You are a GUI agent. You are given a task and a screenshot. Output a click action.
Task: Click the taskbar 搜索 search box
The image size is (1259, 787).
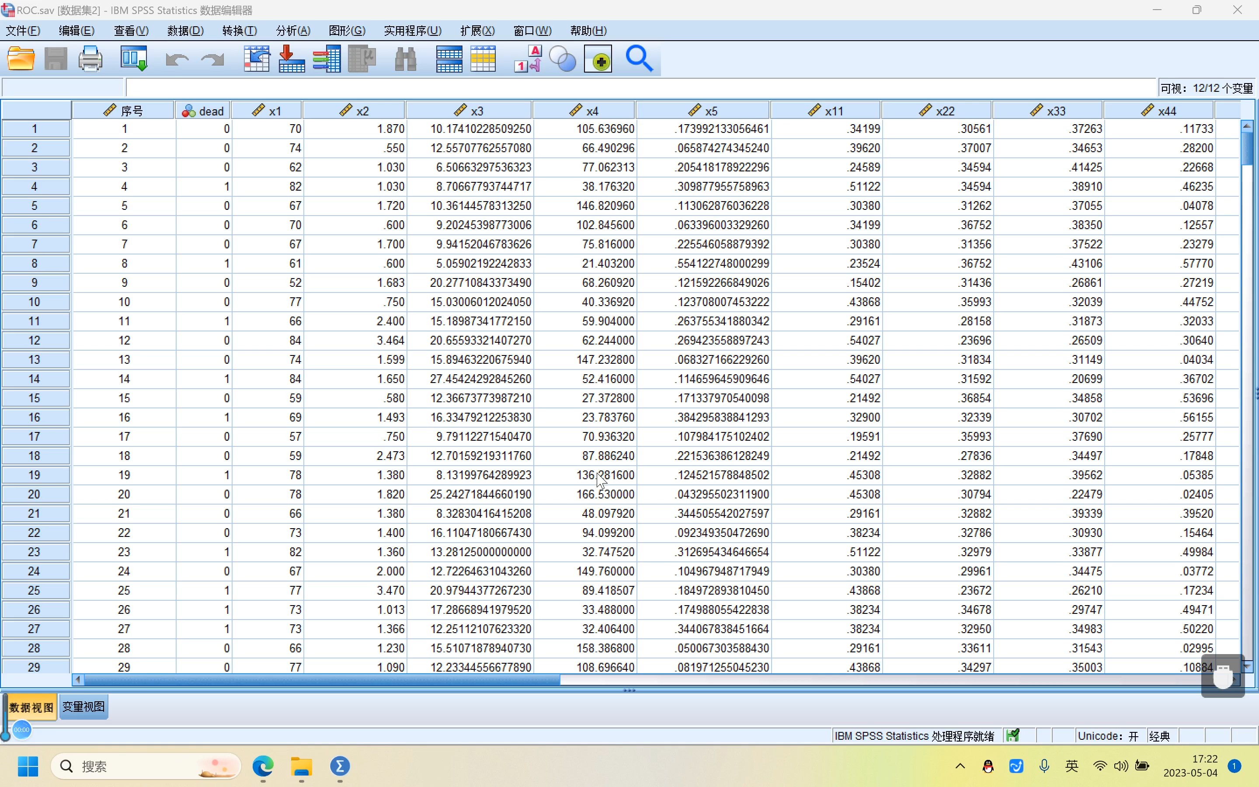[146, 766]
